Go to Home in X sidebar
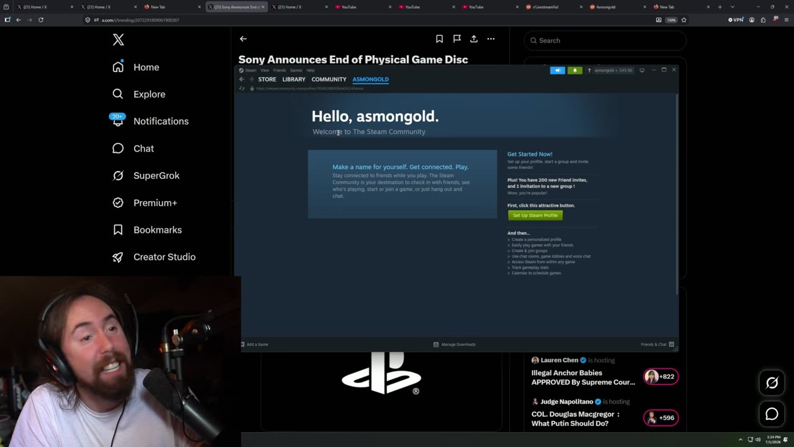Screen dimensions: 794x447 (x=136, y=67)
